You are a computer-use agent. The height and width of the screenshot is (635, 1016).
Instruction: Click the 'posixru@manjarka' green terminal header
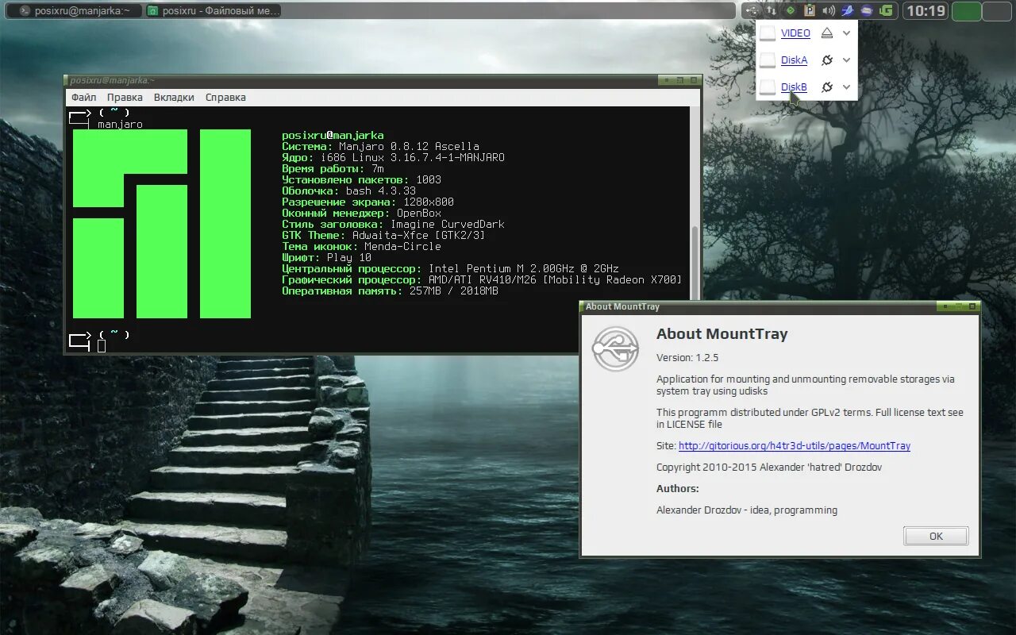[333, 136]
